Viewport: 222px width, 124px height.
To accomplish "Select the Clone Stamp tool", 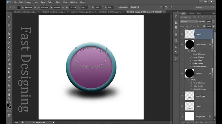I will 9,51.
